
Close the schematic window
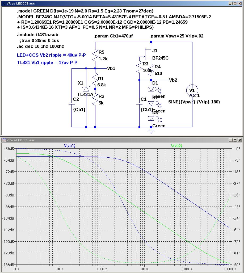240,3
